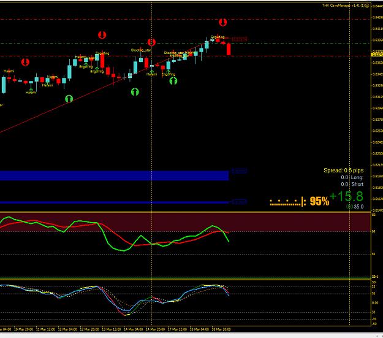This screenshot has height=338, width=383.
Task: Click the 14 Mar 04:00 time axis label
Action: [134, 329]
